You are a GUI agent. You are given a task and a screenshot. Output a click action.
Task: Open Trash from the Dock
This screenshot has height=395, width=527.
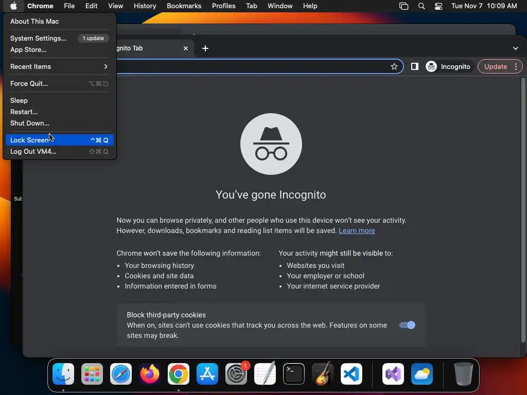click(464, 374)
